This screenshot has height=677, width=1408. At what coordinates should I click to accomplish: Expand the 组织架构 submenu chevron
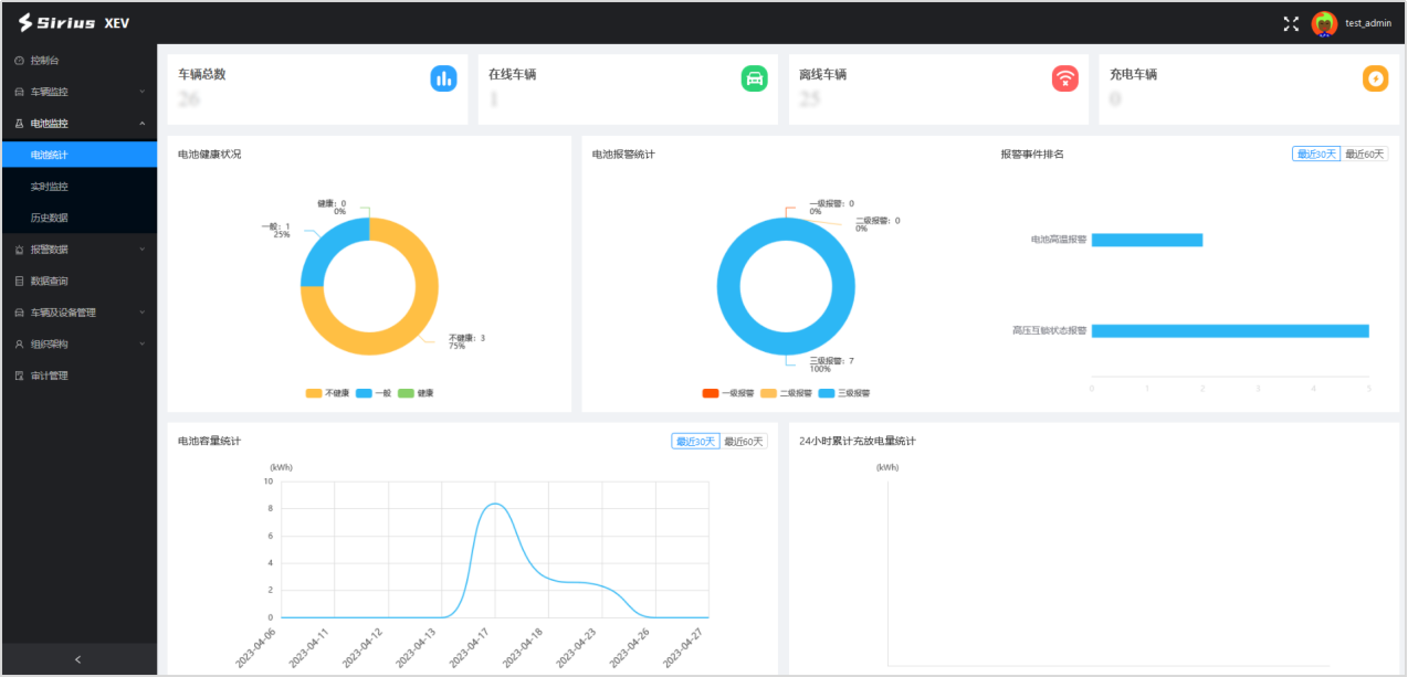tap(142, 344)
